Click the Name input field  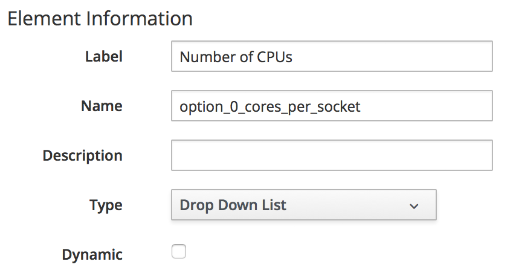click(x=423, y=106)
